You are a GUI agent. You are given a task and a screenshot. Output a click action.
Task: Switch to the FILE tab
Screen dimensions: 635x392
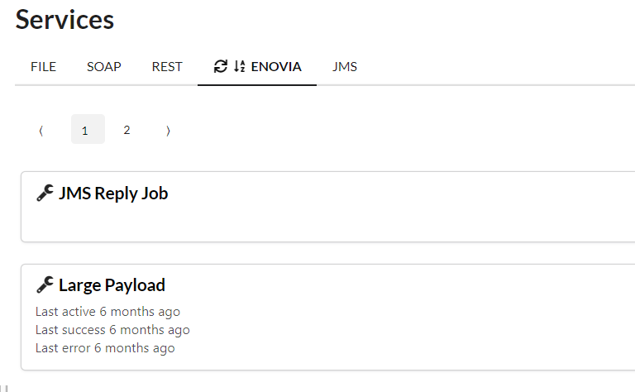pos(43,67)
